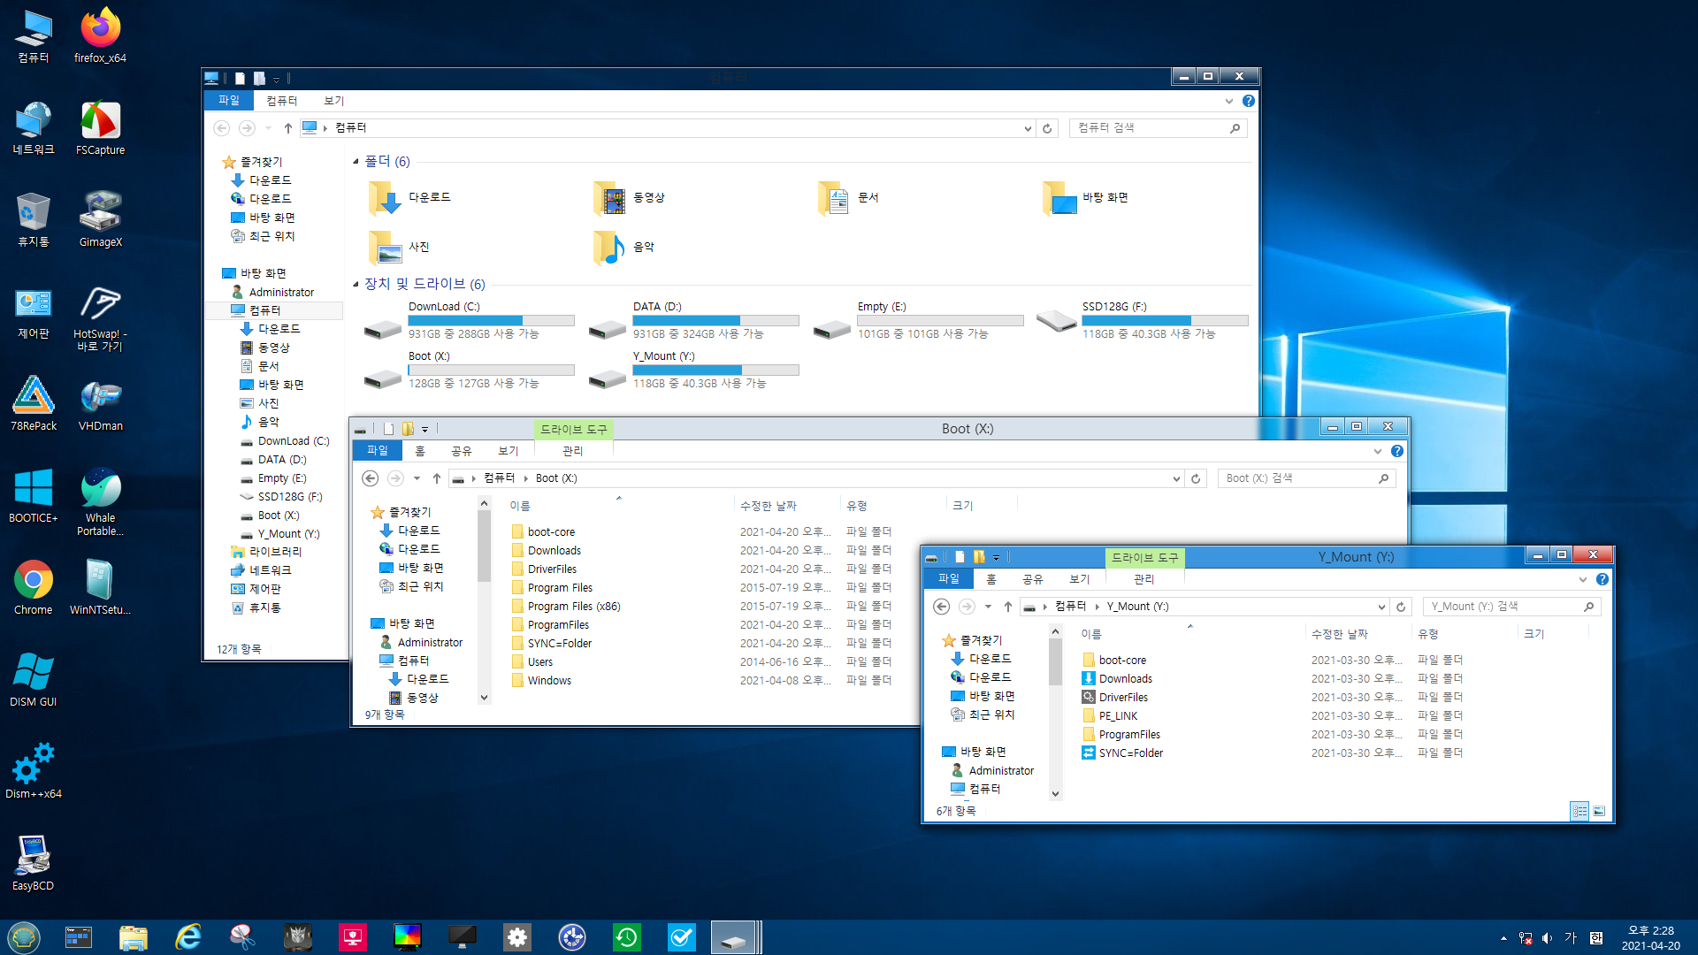Launch FSCapture from the desktop
1698x955 pixels.
click(x=100, y=128)
